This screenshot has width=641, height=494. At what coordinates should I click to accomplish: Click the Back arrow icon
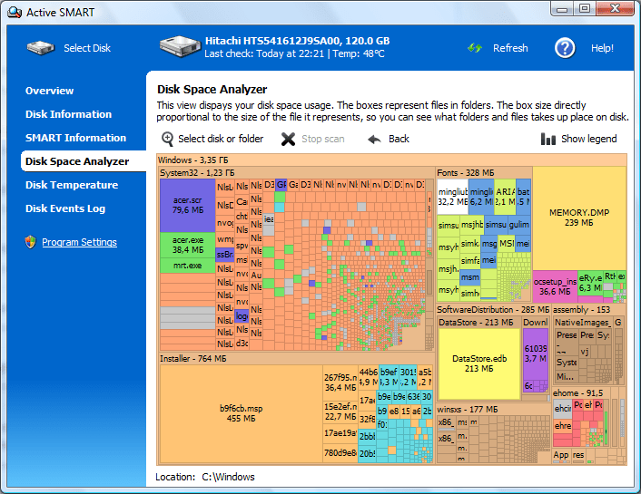pos(374,140)
